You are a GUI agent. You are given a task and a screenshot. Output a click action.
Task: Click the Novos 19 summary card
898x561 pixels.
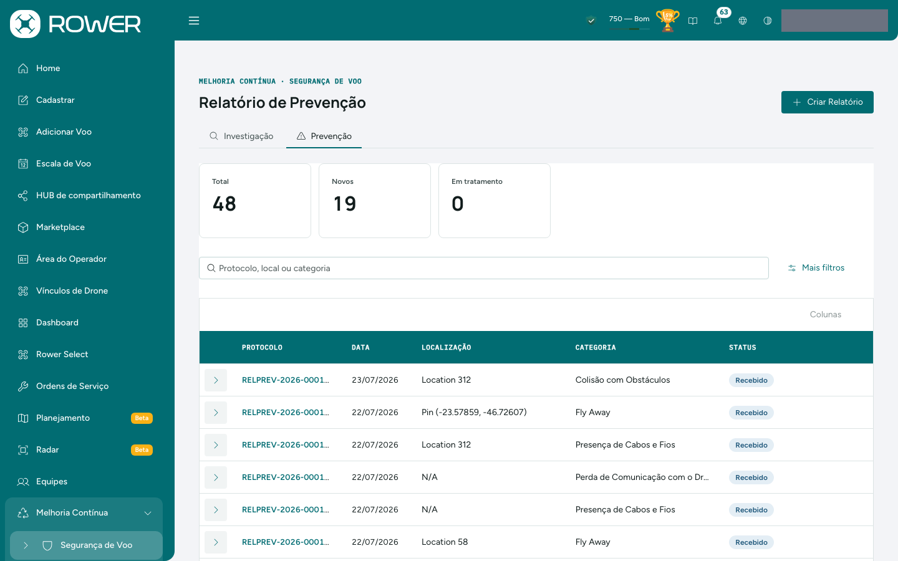(375, 201)
